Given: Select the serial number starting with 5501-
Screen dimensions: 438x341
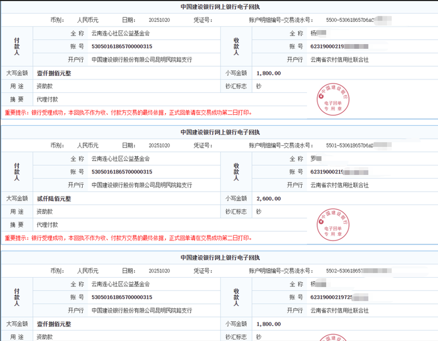Looking at the screenshot, I should 351,146.
